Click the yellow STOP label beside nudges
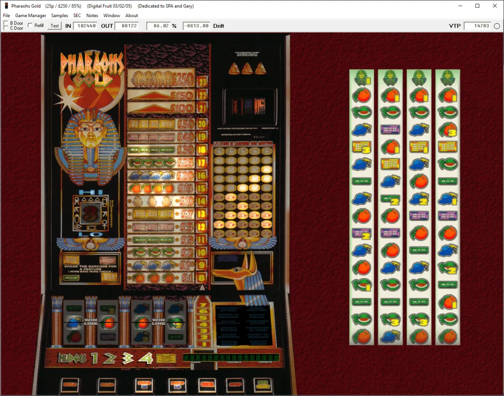504x396 pixels. 166,358
